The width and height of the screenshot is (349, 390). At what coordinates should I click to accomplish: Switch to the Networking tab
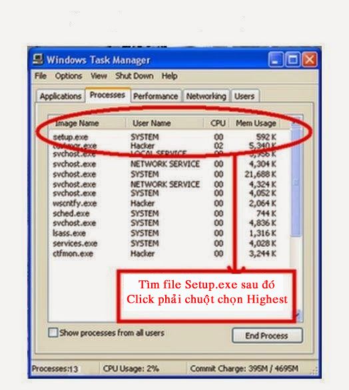pyautogui.click(x=206, y=96)
